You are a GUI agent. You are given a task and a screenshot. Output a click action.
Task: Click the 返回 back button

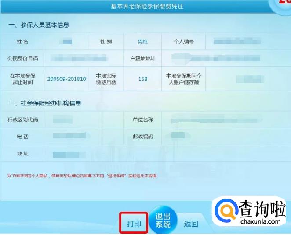pos(191,224)
